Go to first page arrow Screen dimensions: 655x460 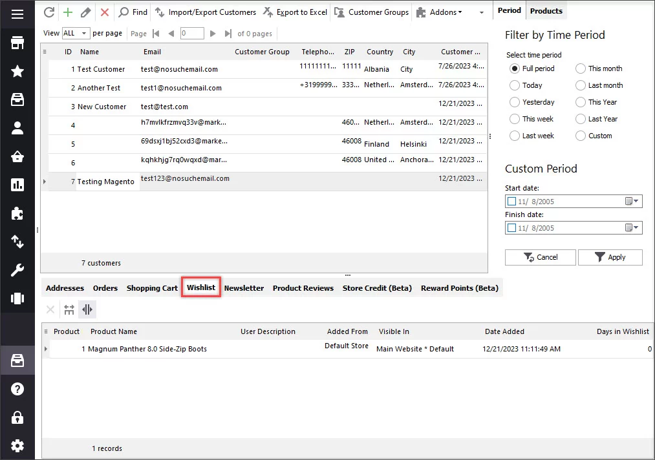(156, 34)
